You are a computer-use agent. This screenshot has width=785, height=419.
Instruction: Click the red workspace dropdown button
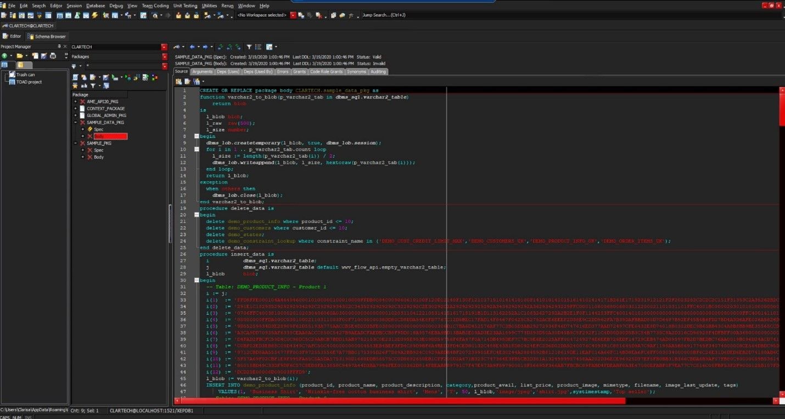click(x=293, y=15)
